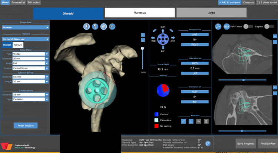Switch to the Humerus tab
Image resolution: width=278 pixels, height=153 pixels.
pos(140,13)
